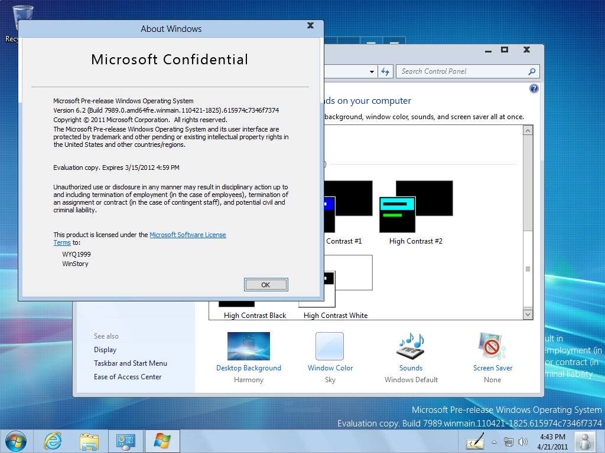Launch Internet Explorer from the taskbar
This screenshot has width=605, height=453.
pyautogui.click(x=53, y=441)
